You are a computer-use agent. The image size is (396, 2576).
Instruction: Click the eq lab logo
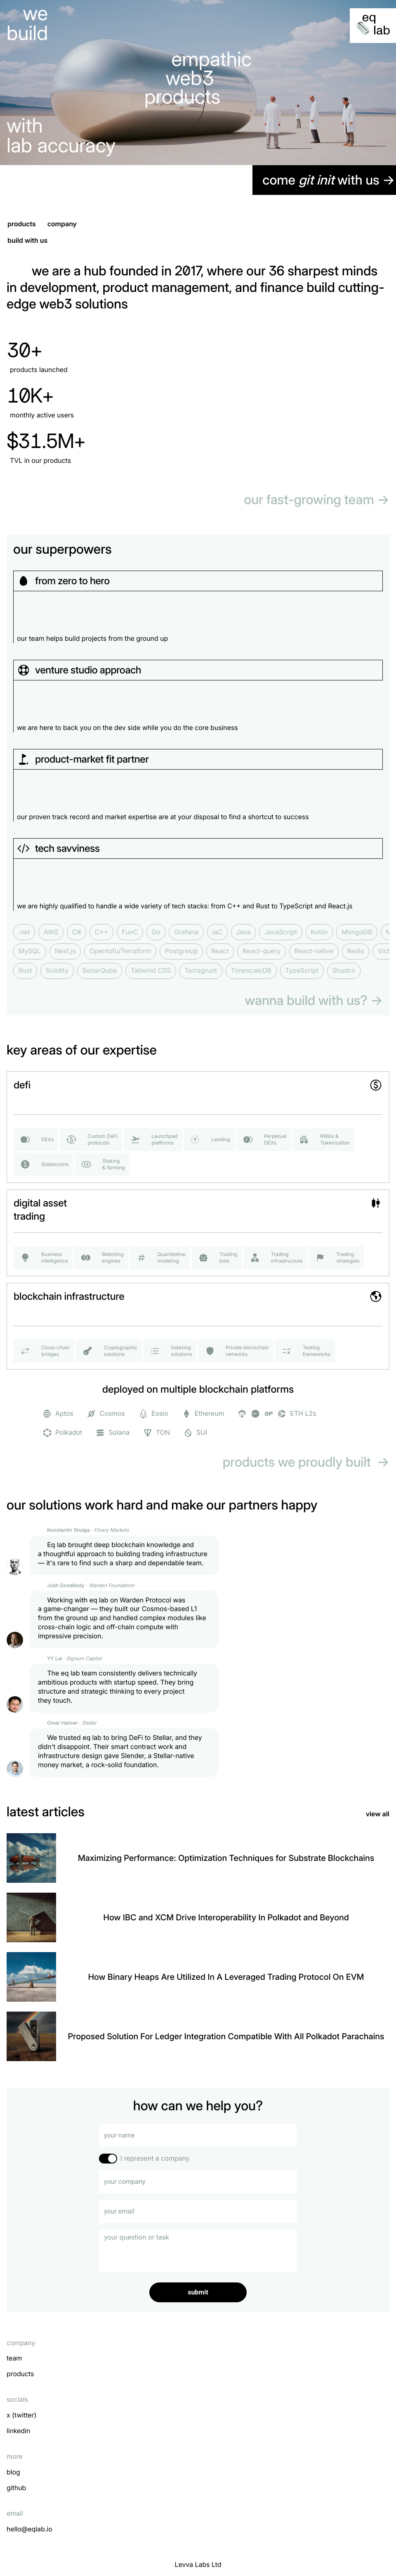click(x=373, y=25)
